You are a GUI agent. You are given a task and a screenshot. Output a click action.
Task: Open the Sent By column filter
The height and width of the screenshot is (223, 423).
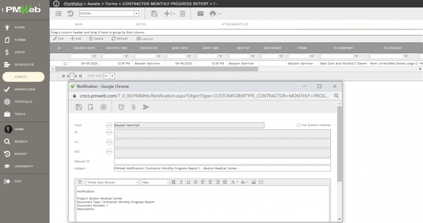tap(253, 56)
